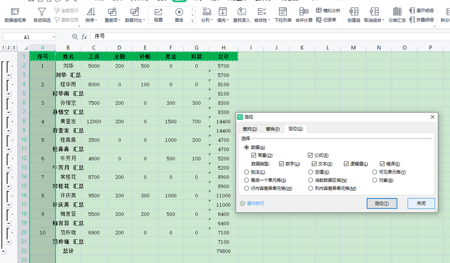Open the 有效性 data validation tool
450x263 pixels.
[262, 15]
